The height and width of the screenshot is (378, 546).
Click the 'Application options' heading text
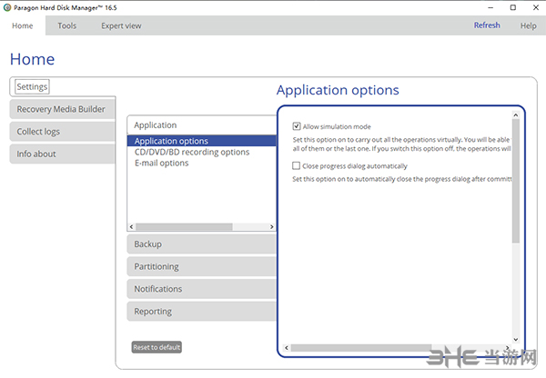pos(338,91)
